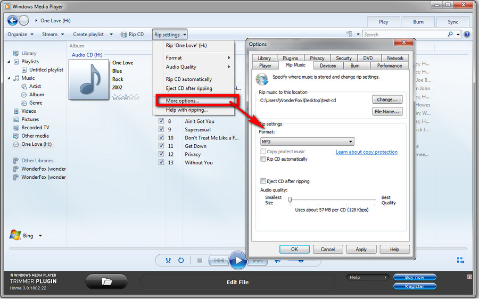This screenshot has height=299, width=479.
Task: Uncheck track 9 Supersexual
Action: click(x=161, y=129)
